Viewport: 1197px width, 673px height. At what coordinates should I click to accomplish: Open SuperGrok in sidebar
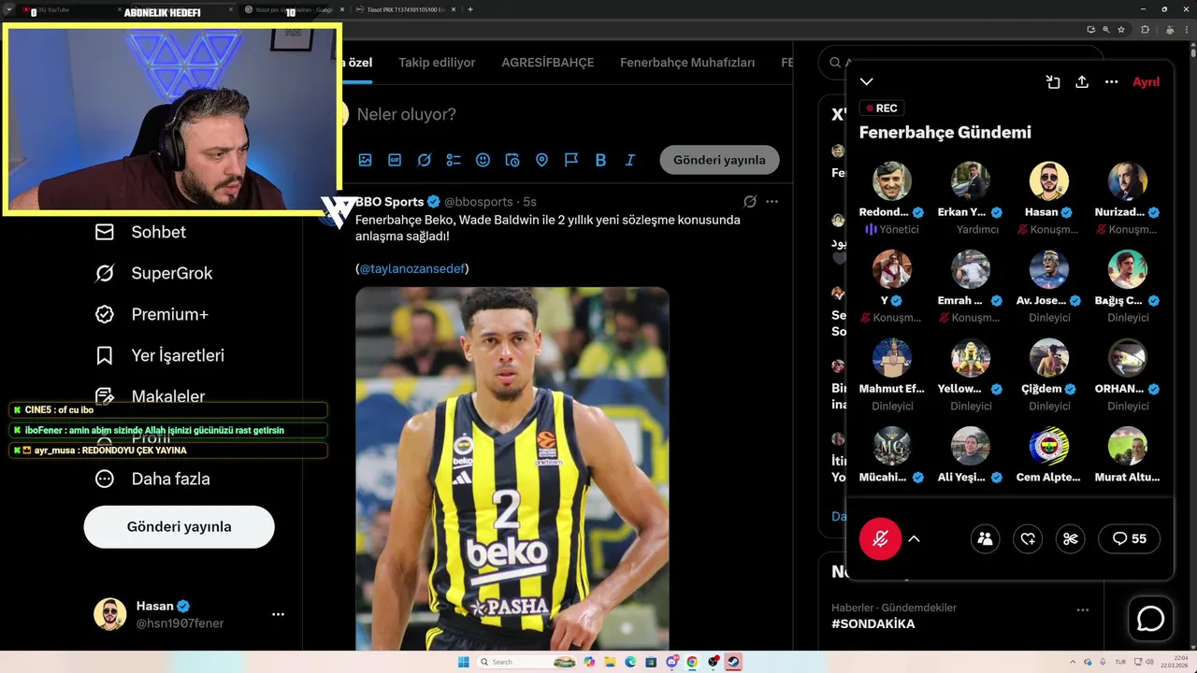point(153,273)
